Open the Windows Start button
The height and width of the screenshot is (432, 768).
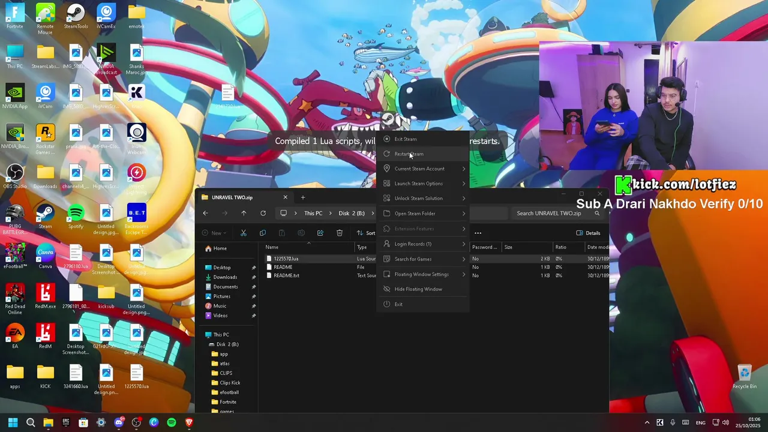pyautogui.click(x=13, y=422)
